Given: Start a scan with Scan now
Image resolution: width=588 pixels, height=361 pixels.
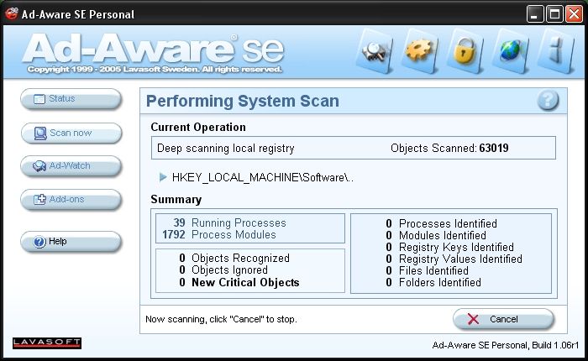Looking at the screenshot, I should (x=71, y=133).
